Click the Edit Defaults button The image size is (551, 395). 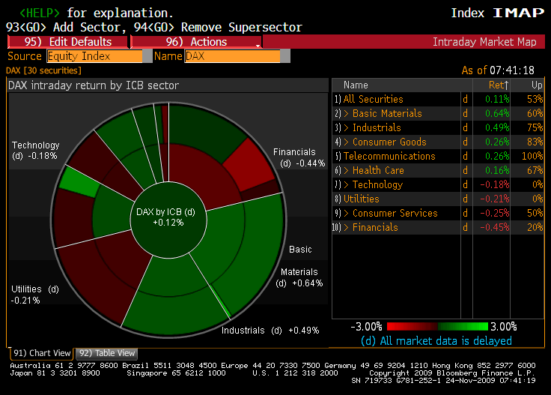[x=67, y=42]
